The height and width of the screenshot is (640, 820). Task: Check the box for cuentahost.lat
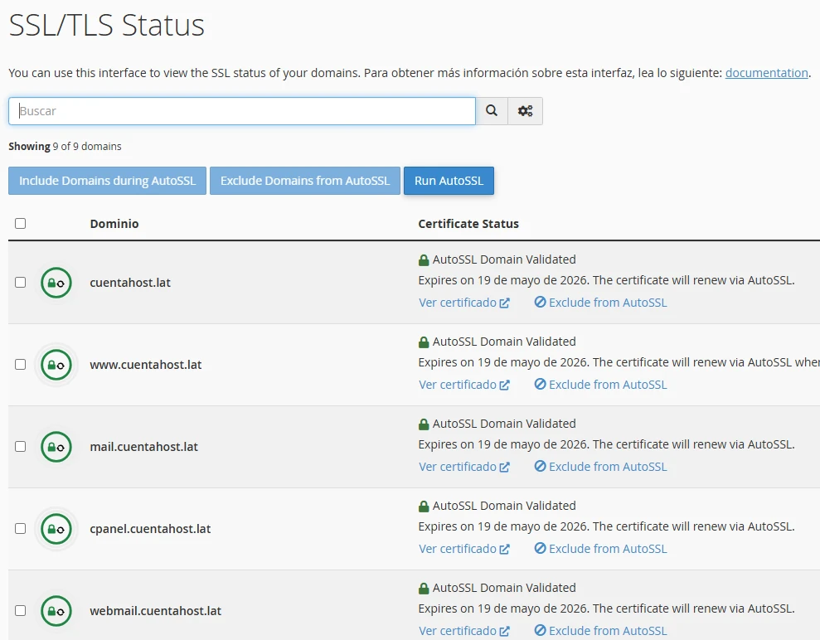click(21, 283)
